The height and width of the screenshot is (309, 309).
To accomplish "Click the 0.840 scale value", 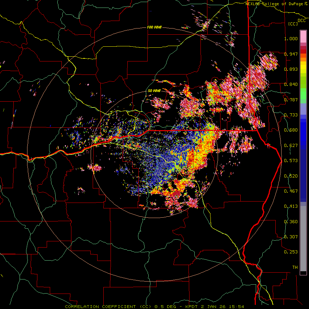I will click(291, 84).
